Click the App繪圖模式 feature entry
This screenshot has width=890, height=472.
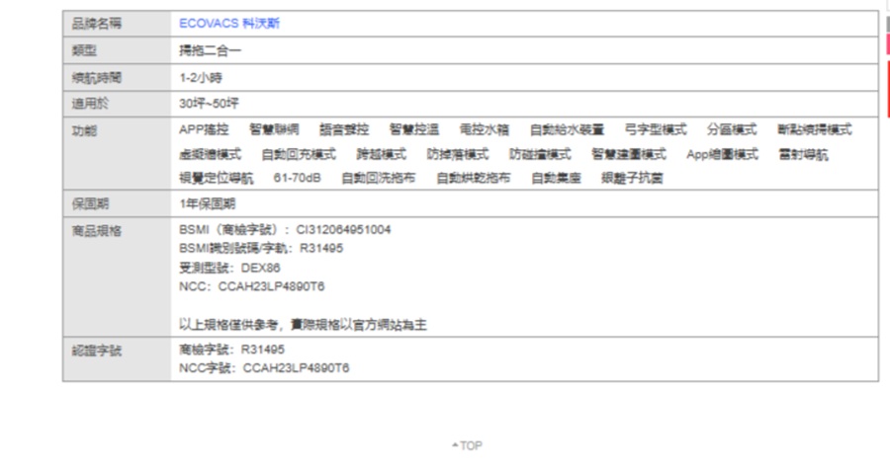[722, 154]
